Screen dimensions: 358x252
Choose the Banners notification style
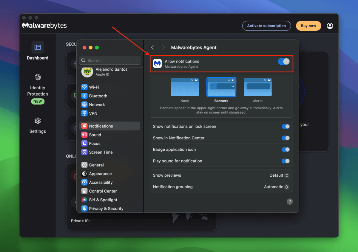pyautogui.click(x=221, y=87)
